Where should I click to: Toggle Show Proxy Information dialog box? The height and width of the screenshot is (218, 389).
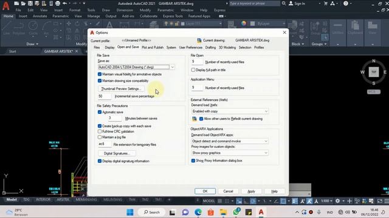tap(193, 160)
